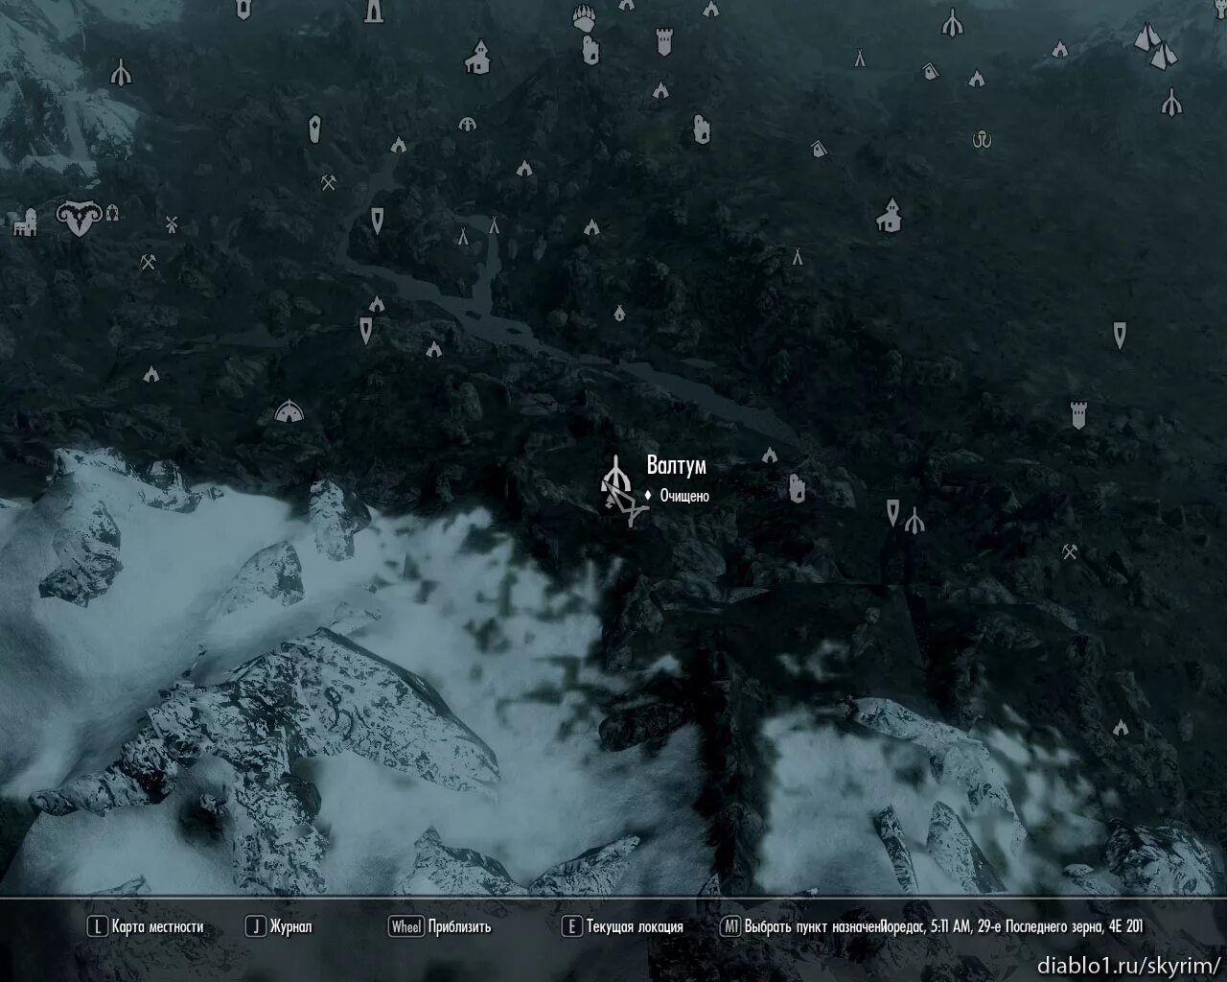Select ruined tower marker directly below paw print

590,49
